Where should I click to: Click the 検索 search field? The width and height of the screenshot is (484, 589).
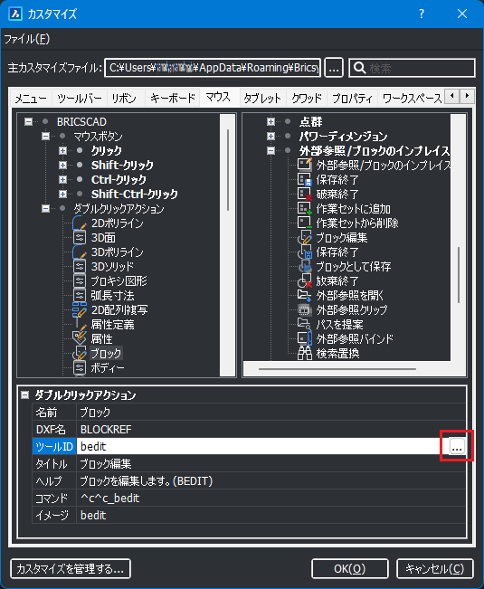point(412,68)
